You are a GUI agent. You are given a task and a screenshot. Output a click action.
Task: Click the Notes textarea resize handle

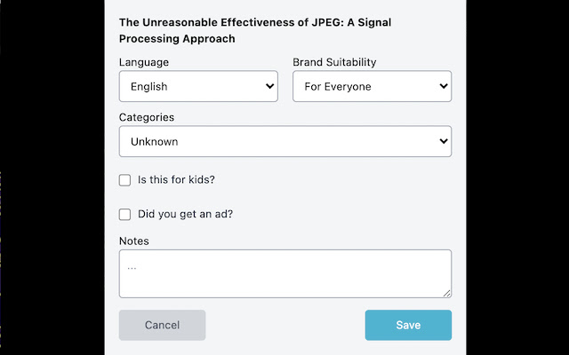[x=447, y=293]
